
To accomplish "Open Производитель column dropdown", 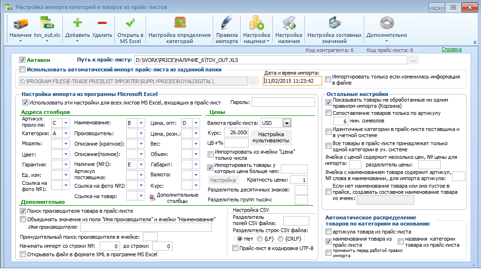I will [141, 133].
